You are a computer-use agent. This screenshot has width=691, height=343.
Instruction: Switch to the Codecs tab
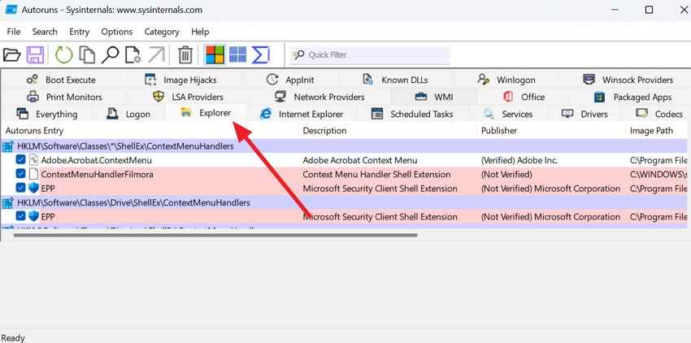pyautogui.click(x=659, y=114)
